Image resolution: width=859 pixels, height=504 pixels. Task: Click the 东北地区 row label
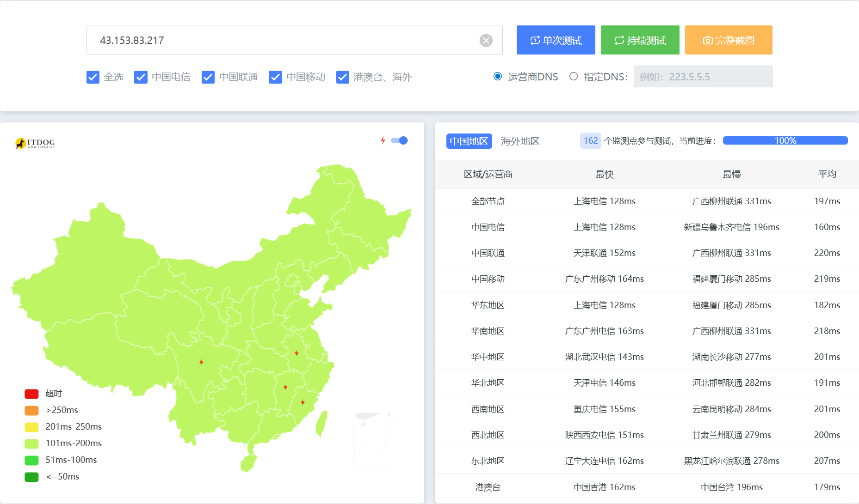tap(488, 461)
